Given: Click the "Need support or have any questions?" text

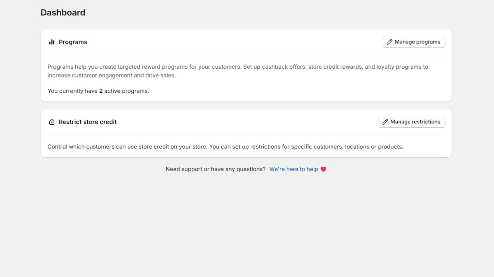Looking at the screenshot, I should click(x=216, y=169).
